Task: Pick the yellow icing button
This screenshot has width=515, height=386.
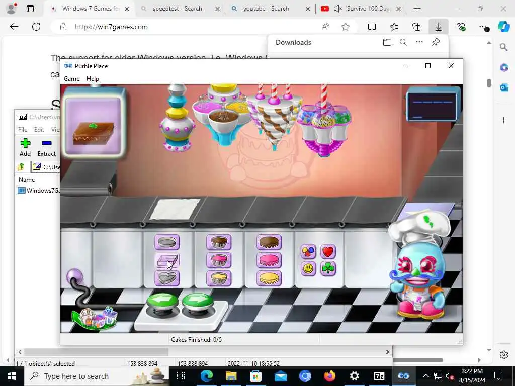Action: (269, 278)
